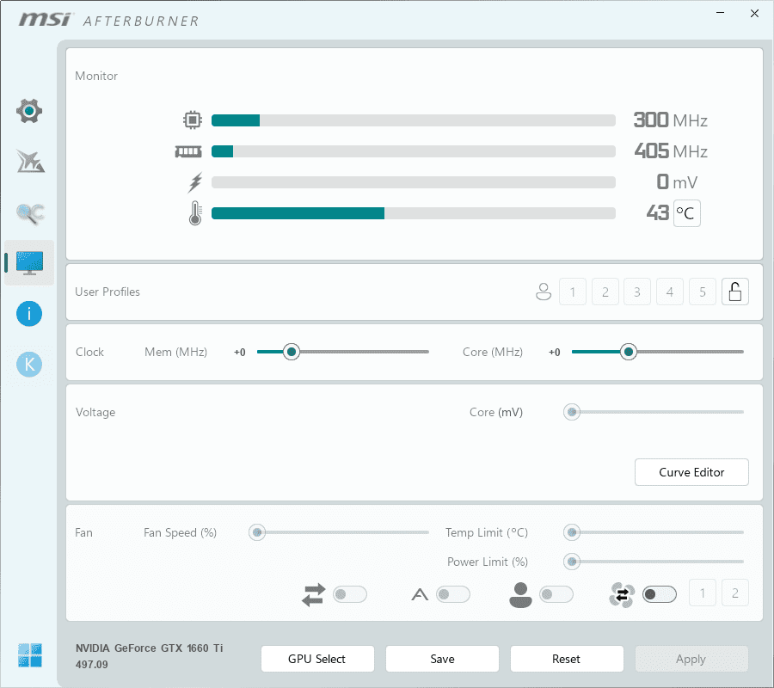
Task: Open the Curve Editor
Action: click(691, 472)
